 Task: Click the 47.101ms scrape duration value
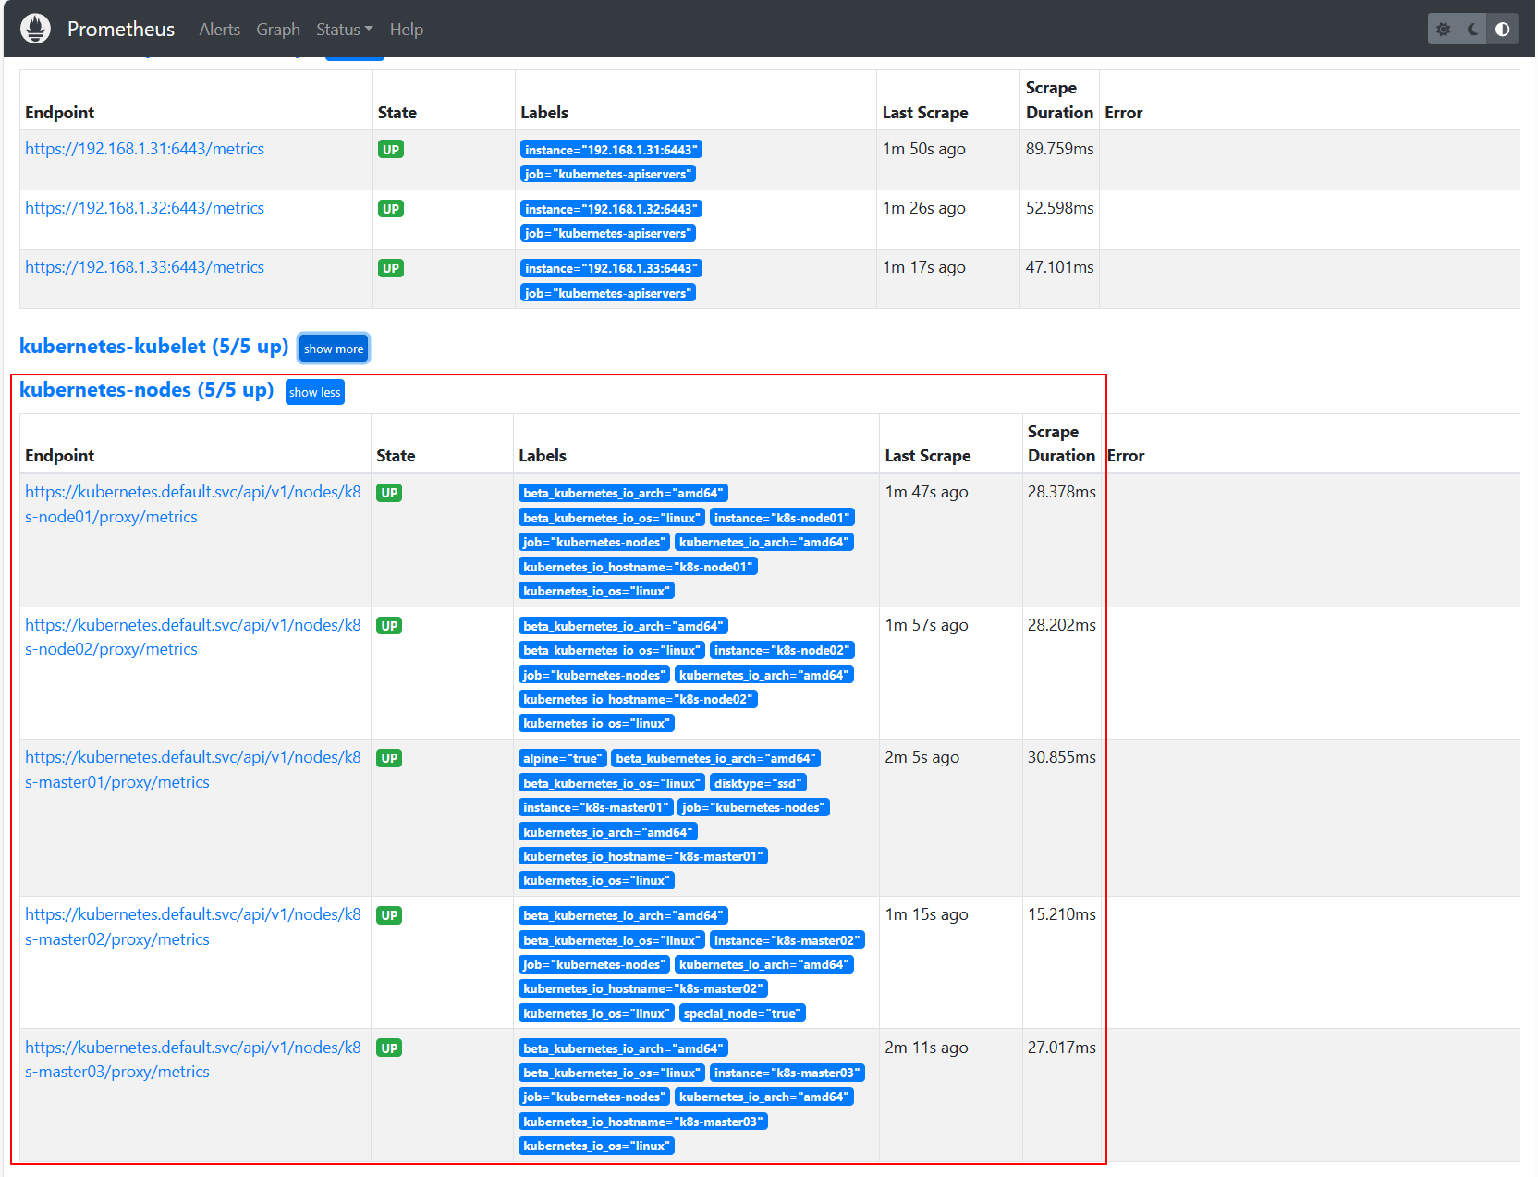(1060, 267)
